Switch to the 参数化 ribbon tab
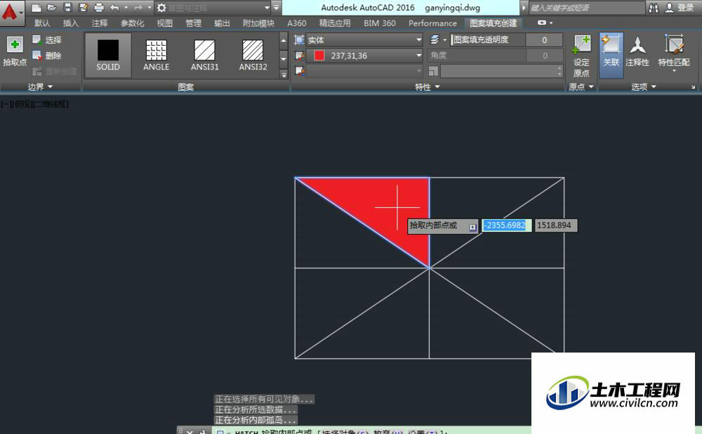Image resolution: width=702 pixels, height=434 pixels. [x=132, y=23]
